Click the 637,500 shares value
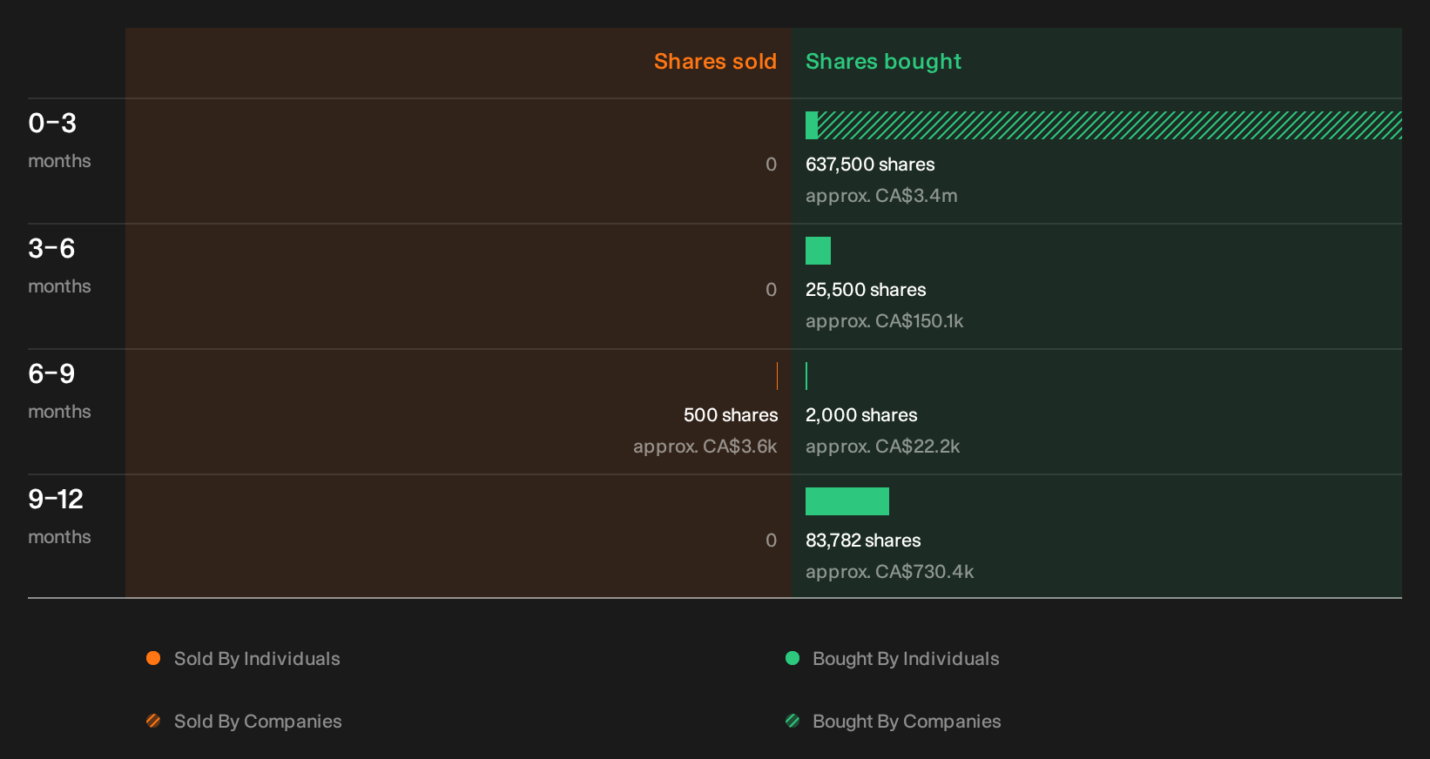 pyautogui.click(x=870, y=165)
